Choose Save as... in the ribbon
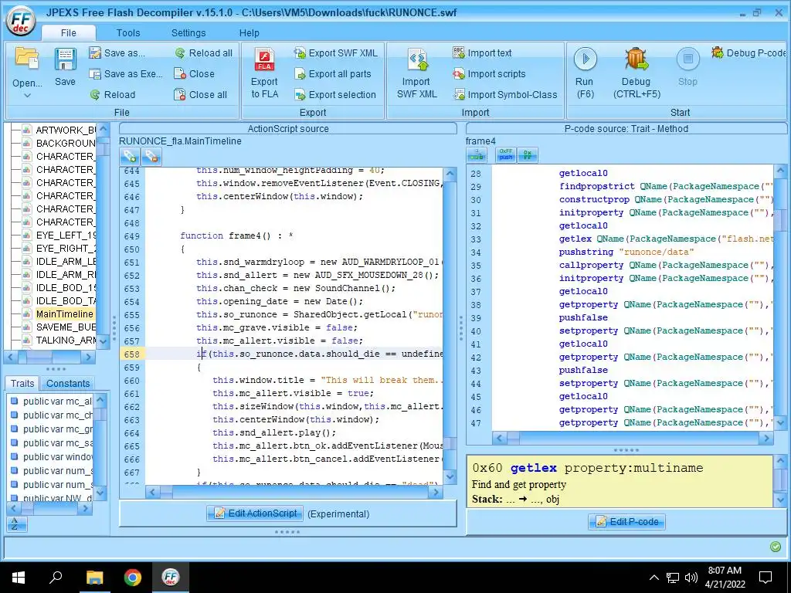Screen dimensions: 791x593 (117, 53)
